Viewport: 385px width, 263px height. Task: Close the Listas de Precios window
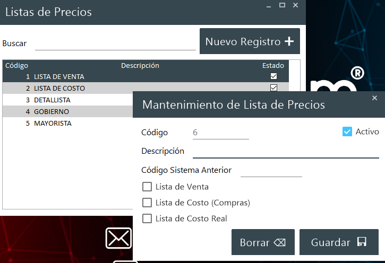296,5
